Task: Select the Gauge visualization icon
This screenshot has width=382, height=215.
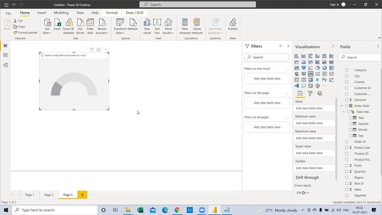Action: (310, 74)
